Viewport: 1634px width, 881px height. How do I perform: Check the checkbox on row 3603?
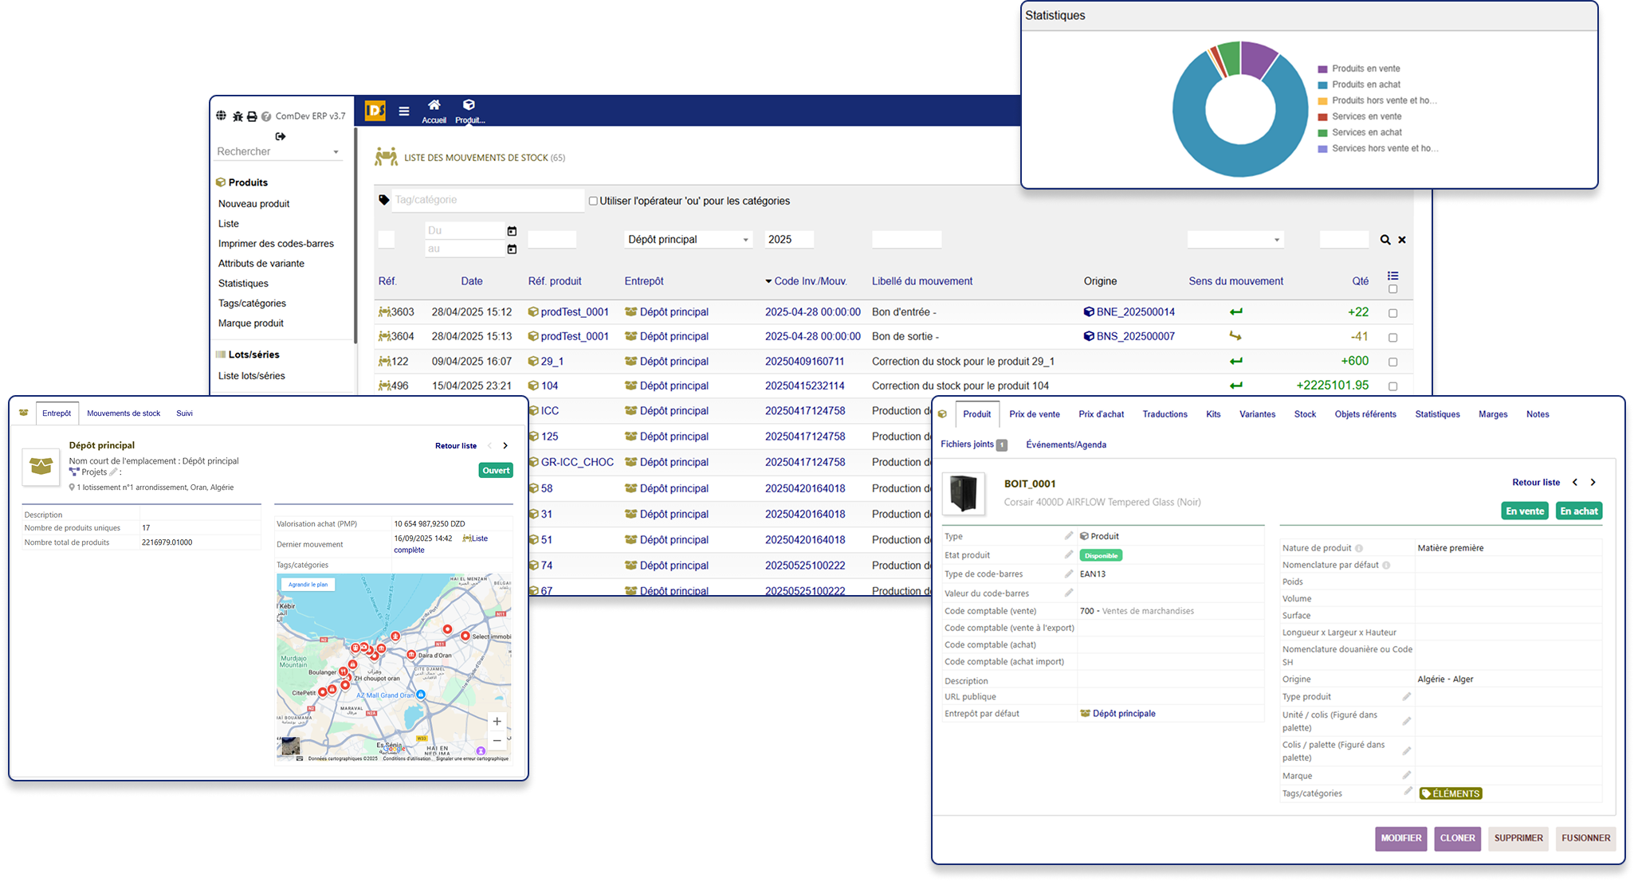(1393, 312)
